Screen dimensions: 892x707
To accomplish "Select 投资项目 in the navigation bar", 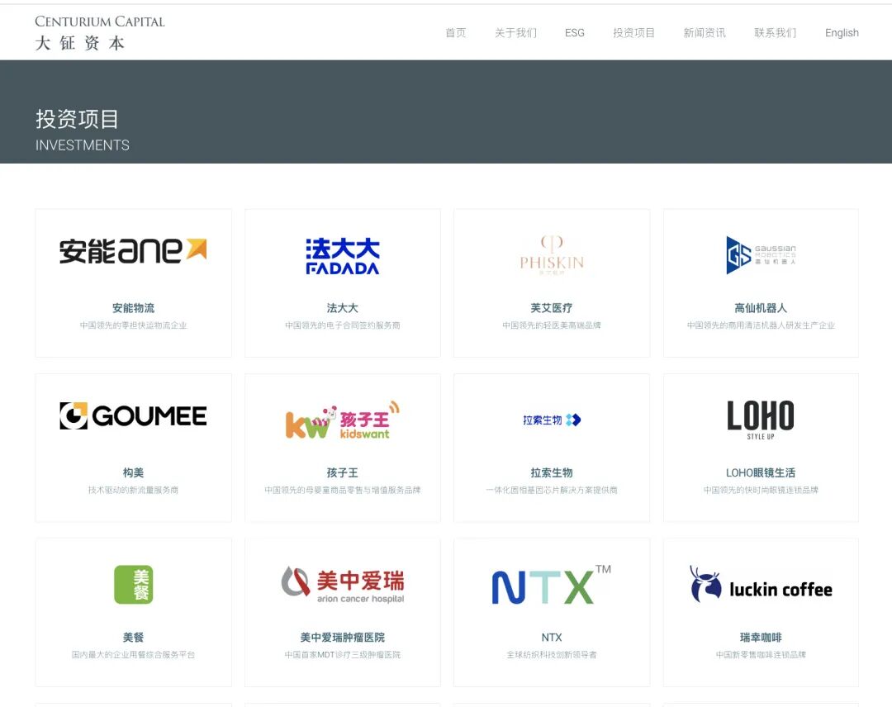I will click(x=633, y=33).
